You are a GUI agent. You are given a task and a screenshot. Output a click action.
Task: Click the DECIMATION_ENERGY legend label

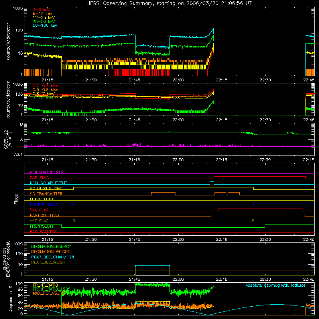[x=51, y=246]
